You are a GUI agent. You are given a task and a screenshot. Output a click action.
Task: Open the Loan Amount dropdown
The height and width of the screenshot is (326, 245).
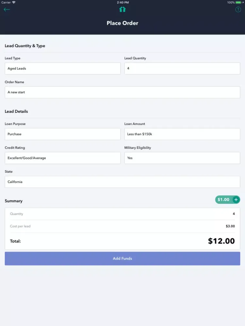pos(182,134)
